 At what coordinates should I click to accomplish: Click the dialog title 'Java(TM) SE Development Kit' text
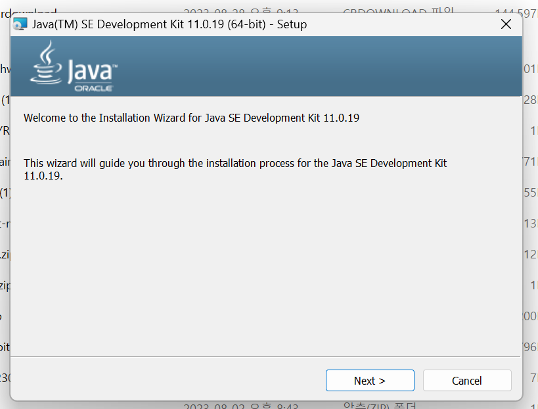pyautogui.click(x=169, y=24)
